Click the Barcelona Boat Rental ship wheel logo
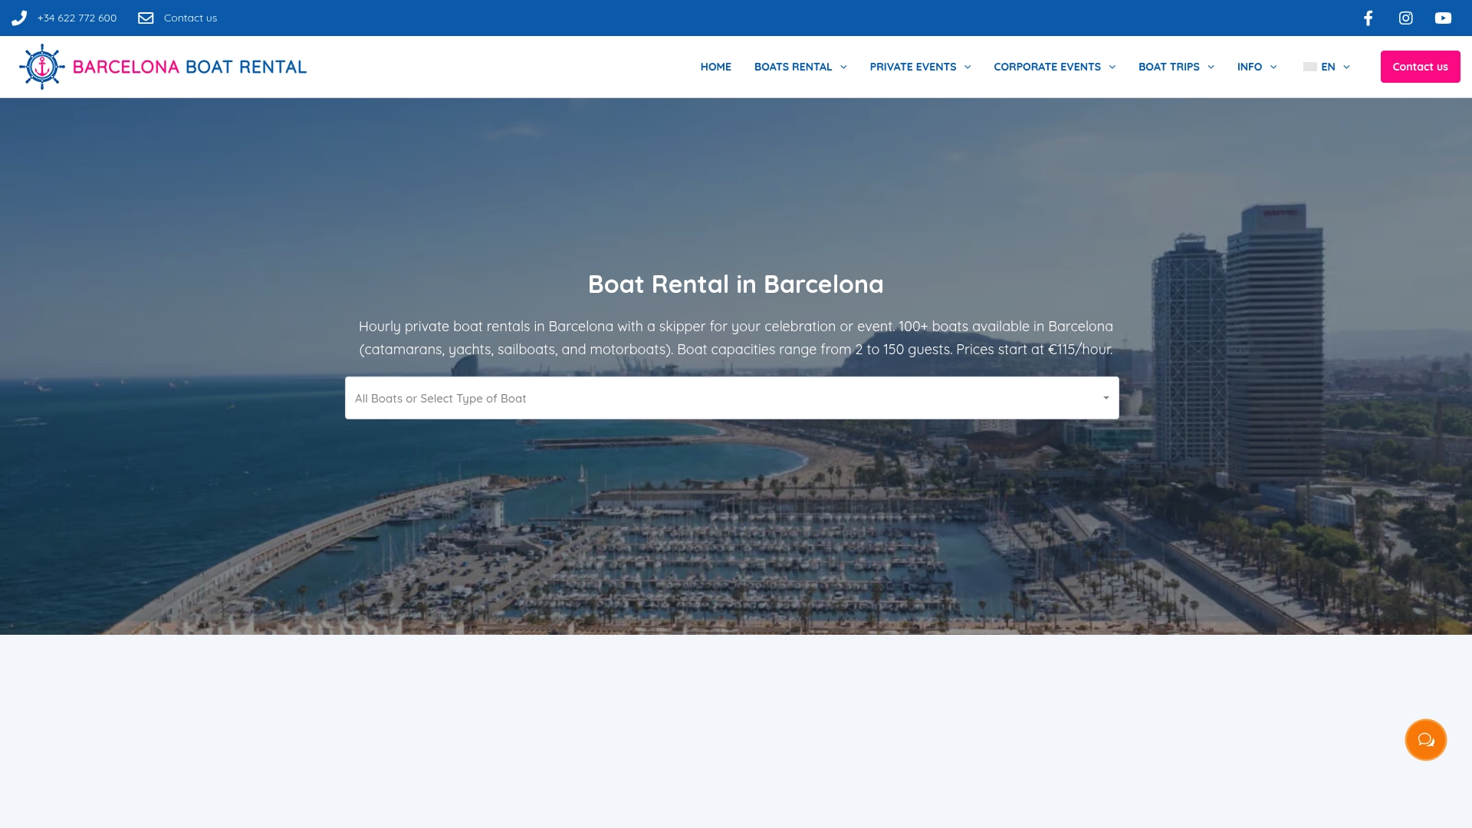 (x=42, y=67)
